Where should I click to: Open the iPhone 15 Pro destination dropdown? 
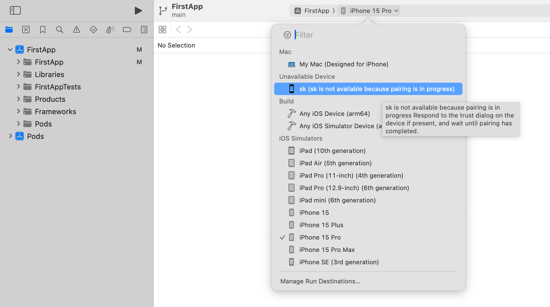point(369,11)
